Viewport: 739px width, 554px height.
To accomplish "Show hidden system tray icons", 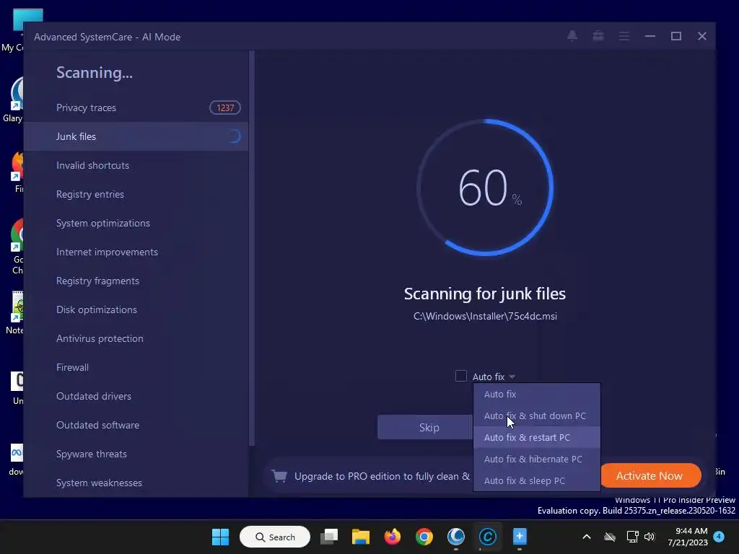I will click(x=587, y=537).
